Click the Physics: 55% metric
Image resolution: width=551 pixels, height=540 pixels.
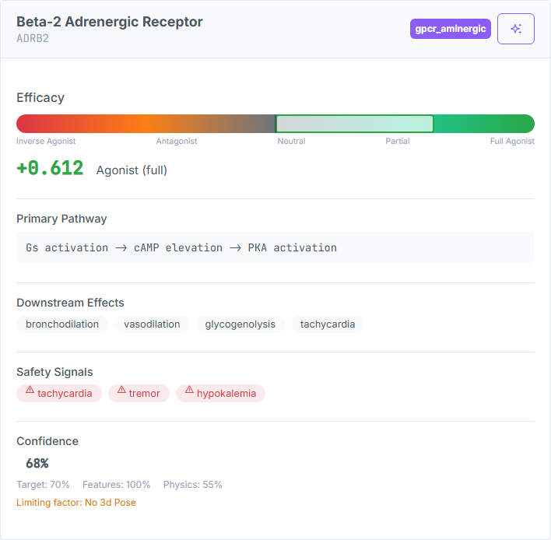pos(192,485)
